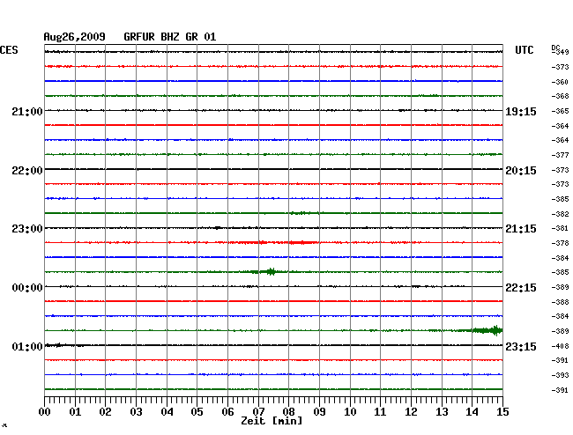Click the DC offset value -360
Screen dimensions: 573x435
tap(560, 82)
